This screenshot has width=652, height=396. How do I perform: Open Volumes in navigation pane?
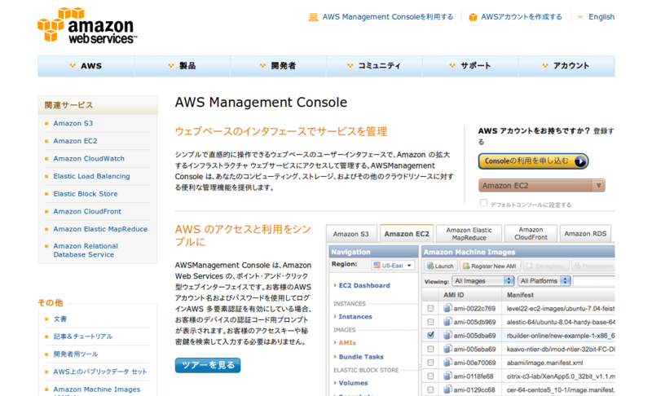(x=353, y=383)
